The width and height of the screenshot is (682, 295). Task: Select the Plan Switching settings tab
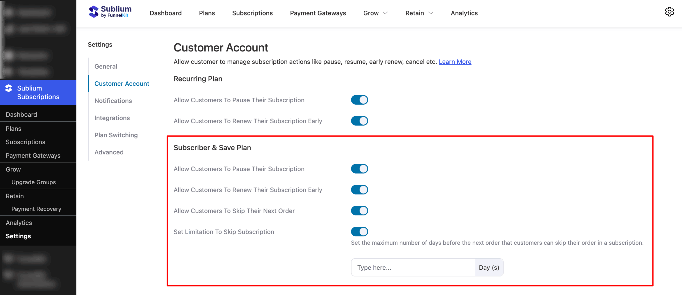click(x=116, y=135)
